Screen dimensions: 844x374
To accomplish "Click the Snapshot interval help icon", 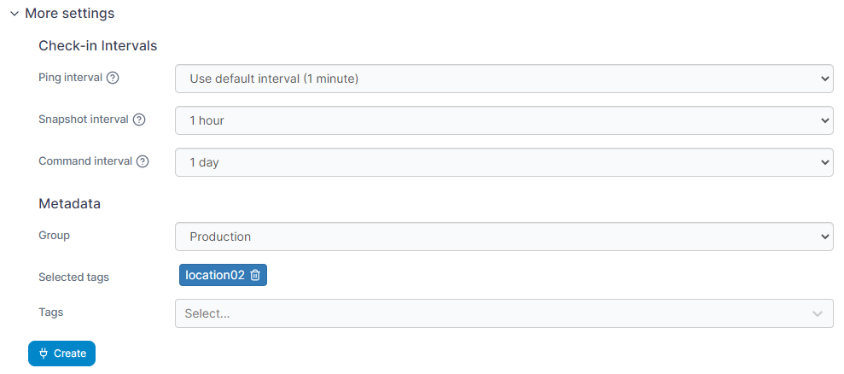I will tap(140, 120).
